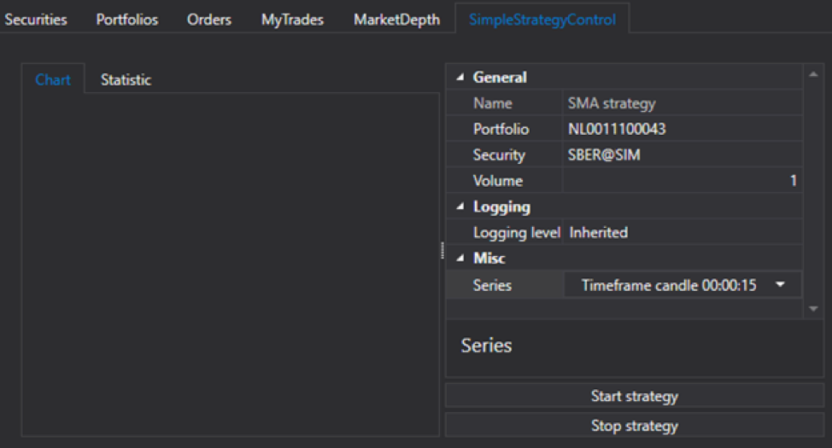Open the Series timeframe candle dropdown
Image resolution: width=832 pixels, height=448 pixels.
[780, 285]
